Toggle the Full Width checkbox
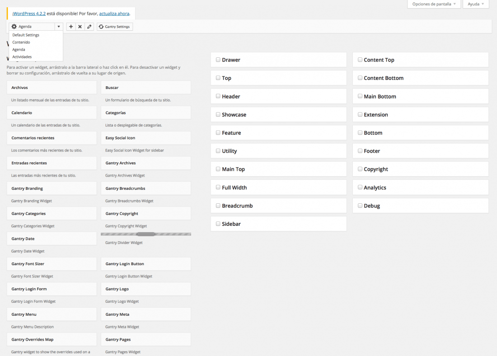This screenshot has height=356, width=497. 218,187
